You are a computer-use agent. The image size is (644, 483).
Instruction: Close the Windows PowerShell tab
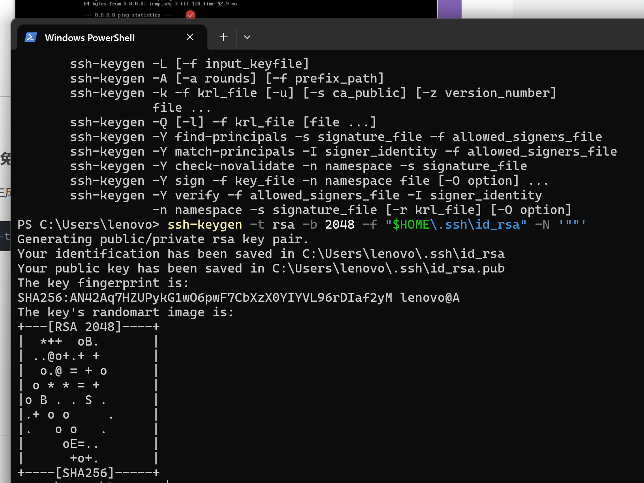click(x=190, y=37)
